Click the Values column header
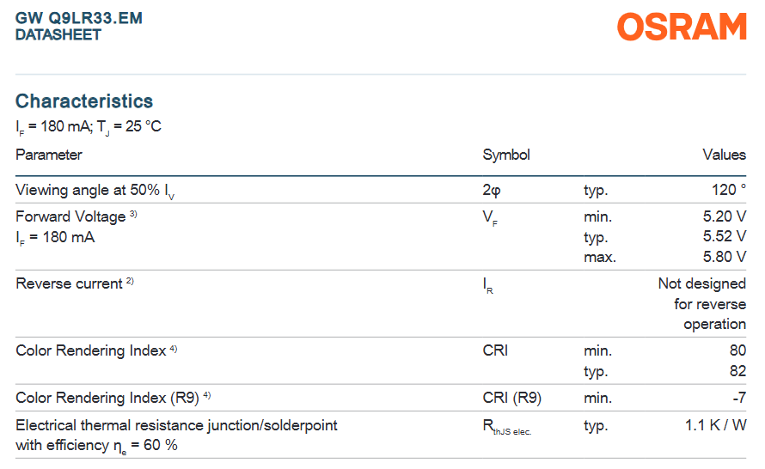The width and height of the screenshot is (765, 469). click(724, 155)
